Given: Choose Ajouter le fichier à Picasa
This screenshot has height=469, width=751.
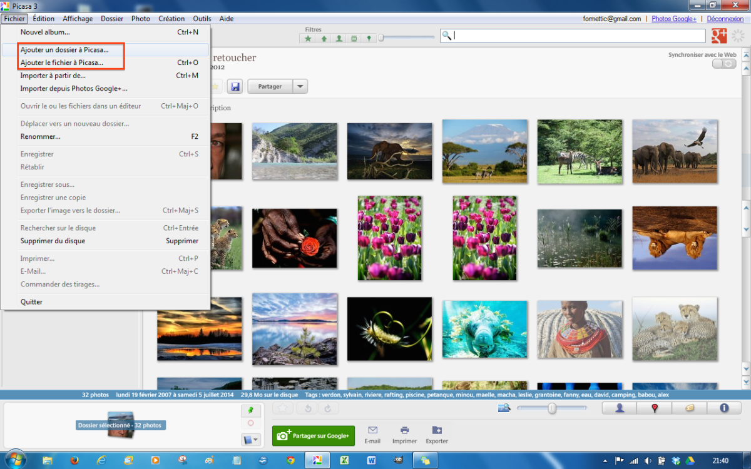Looking at the screenshot, I should point(105,63).
